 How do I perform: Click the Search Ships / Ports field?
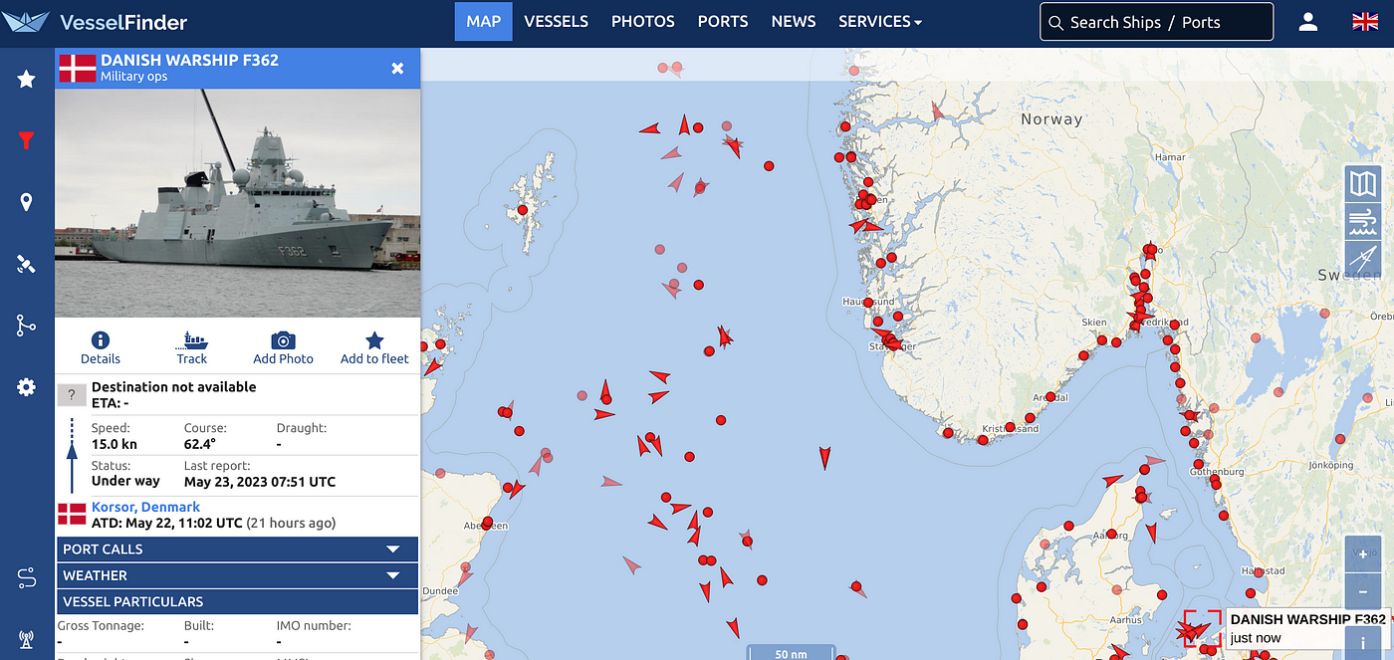pyautogui.click(x=1156, y=22)
